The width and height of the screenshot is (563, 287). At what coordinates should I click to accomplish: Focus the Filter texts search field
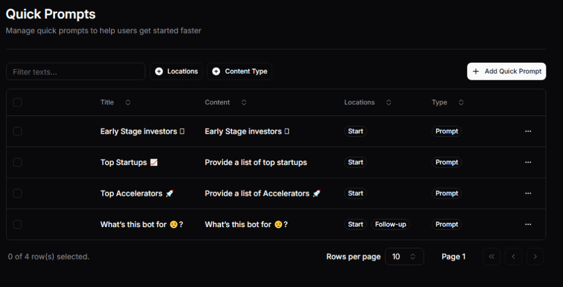point(75,71)
